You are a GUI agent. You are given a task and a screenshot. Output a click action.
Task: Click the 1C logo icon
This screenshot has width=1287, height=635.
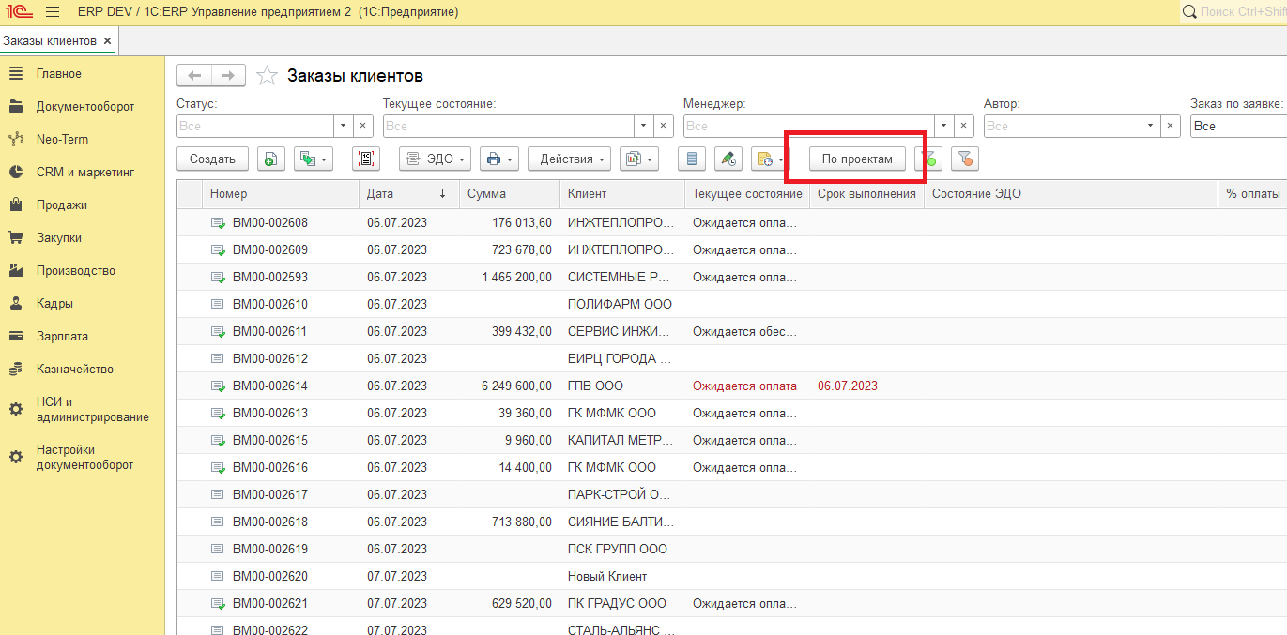click(x=19, y=12)
